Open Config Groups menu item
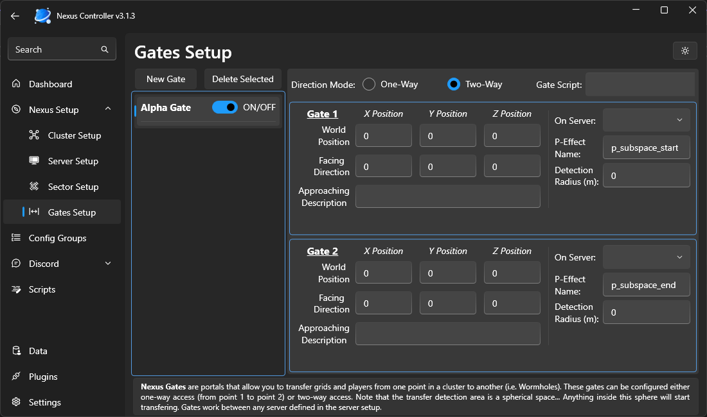Image resolution: width=707 pixels, height=417 pixels. coord(57,238)
